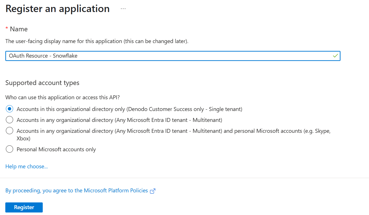369x215 pixels.
Task: Open the ellipsis more options menu
Action: coord(123,9)
